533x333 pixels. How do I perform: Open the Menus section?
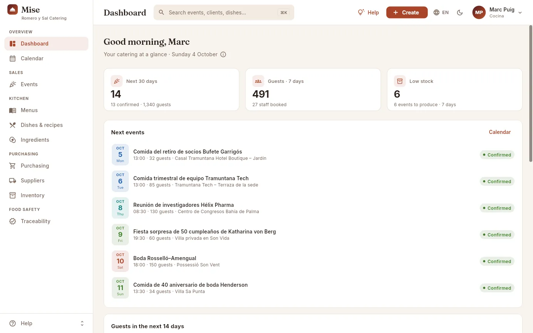pyautogui.click(x=46, y=110)
